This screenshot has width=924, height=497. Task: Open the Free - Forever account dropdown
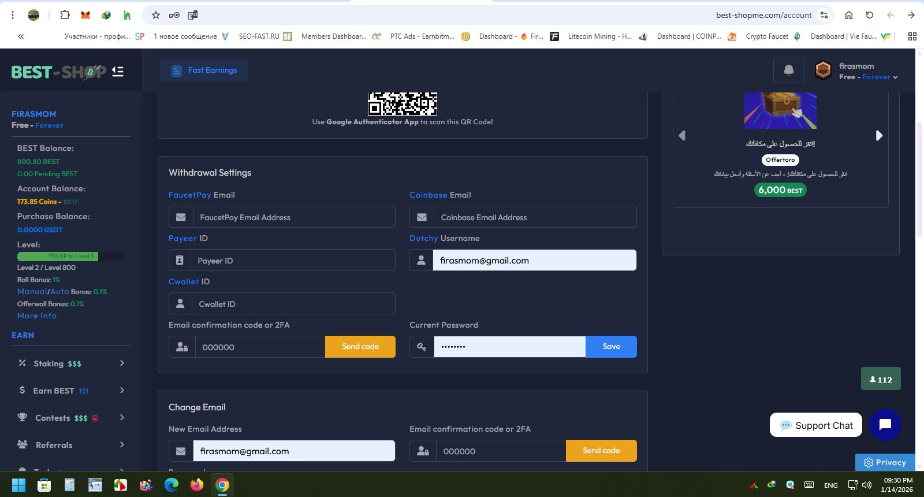(869, 77)
